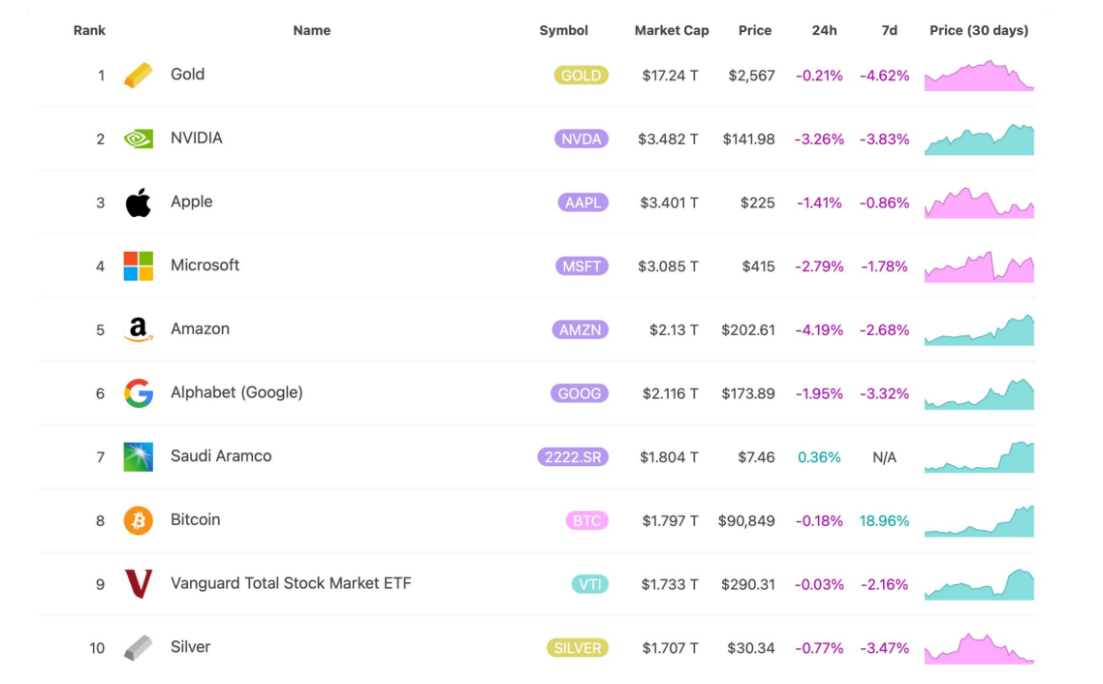
Task: Open NVIDIA's 30-day price chart
Action: [979, 140]
